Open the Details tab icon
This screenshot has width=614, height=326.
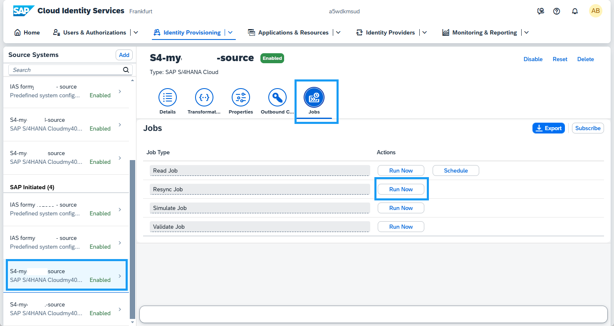(x=168, y=98)
